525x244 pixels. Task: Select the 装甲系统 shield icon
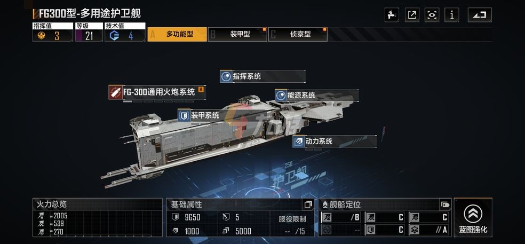[x=184, y=116]
